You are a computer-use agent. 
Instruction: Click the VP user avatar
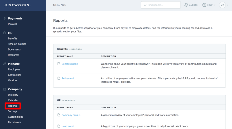[x=222, y=5]
